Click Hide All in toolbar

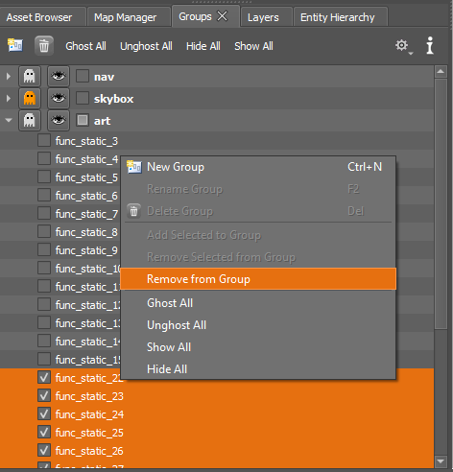203,46
